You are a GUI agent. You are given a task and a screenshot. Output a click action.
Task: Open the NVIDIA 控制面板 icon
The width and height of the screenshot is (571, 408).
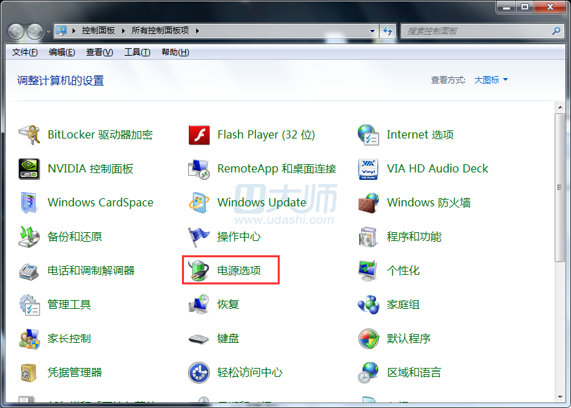29,168
